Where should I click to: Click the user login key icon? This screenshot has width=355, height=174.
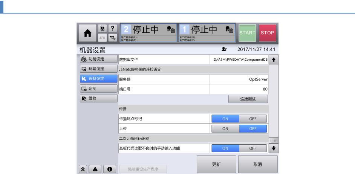pyautogui.click(x=224, y=49)
